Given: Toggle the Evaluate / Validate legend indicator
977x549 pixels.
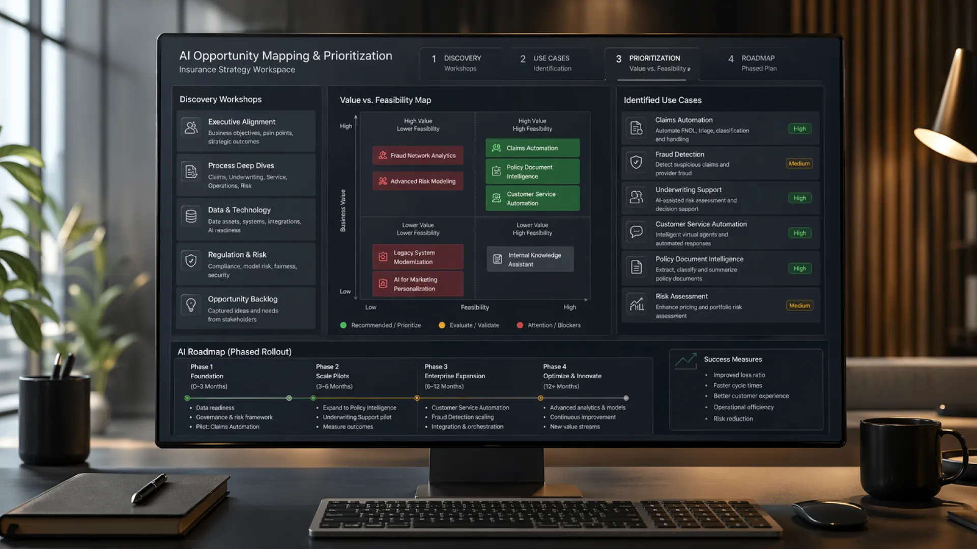Looking at the screenshot, I should coord(442,325).
